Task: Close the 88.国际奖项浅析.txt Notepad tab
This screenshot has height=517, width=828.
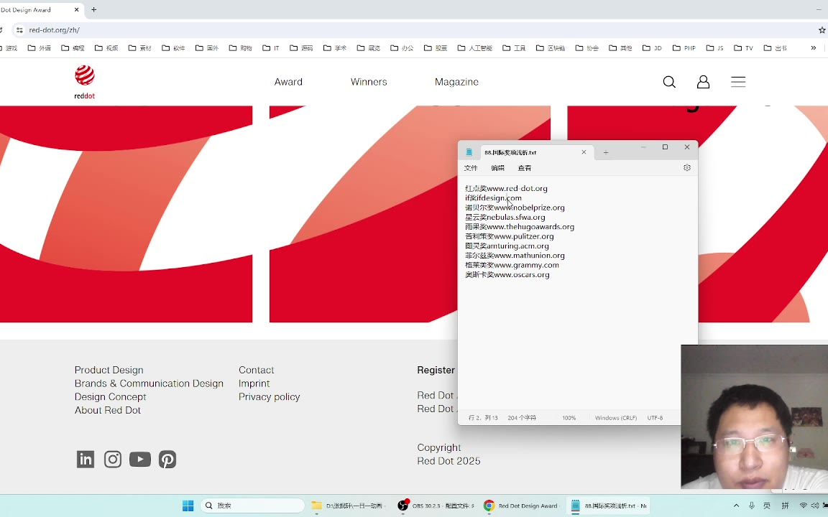Action: pyautogui.click(x=584, y=152)
